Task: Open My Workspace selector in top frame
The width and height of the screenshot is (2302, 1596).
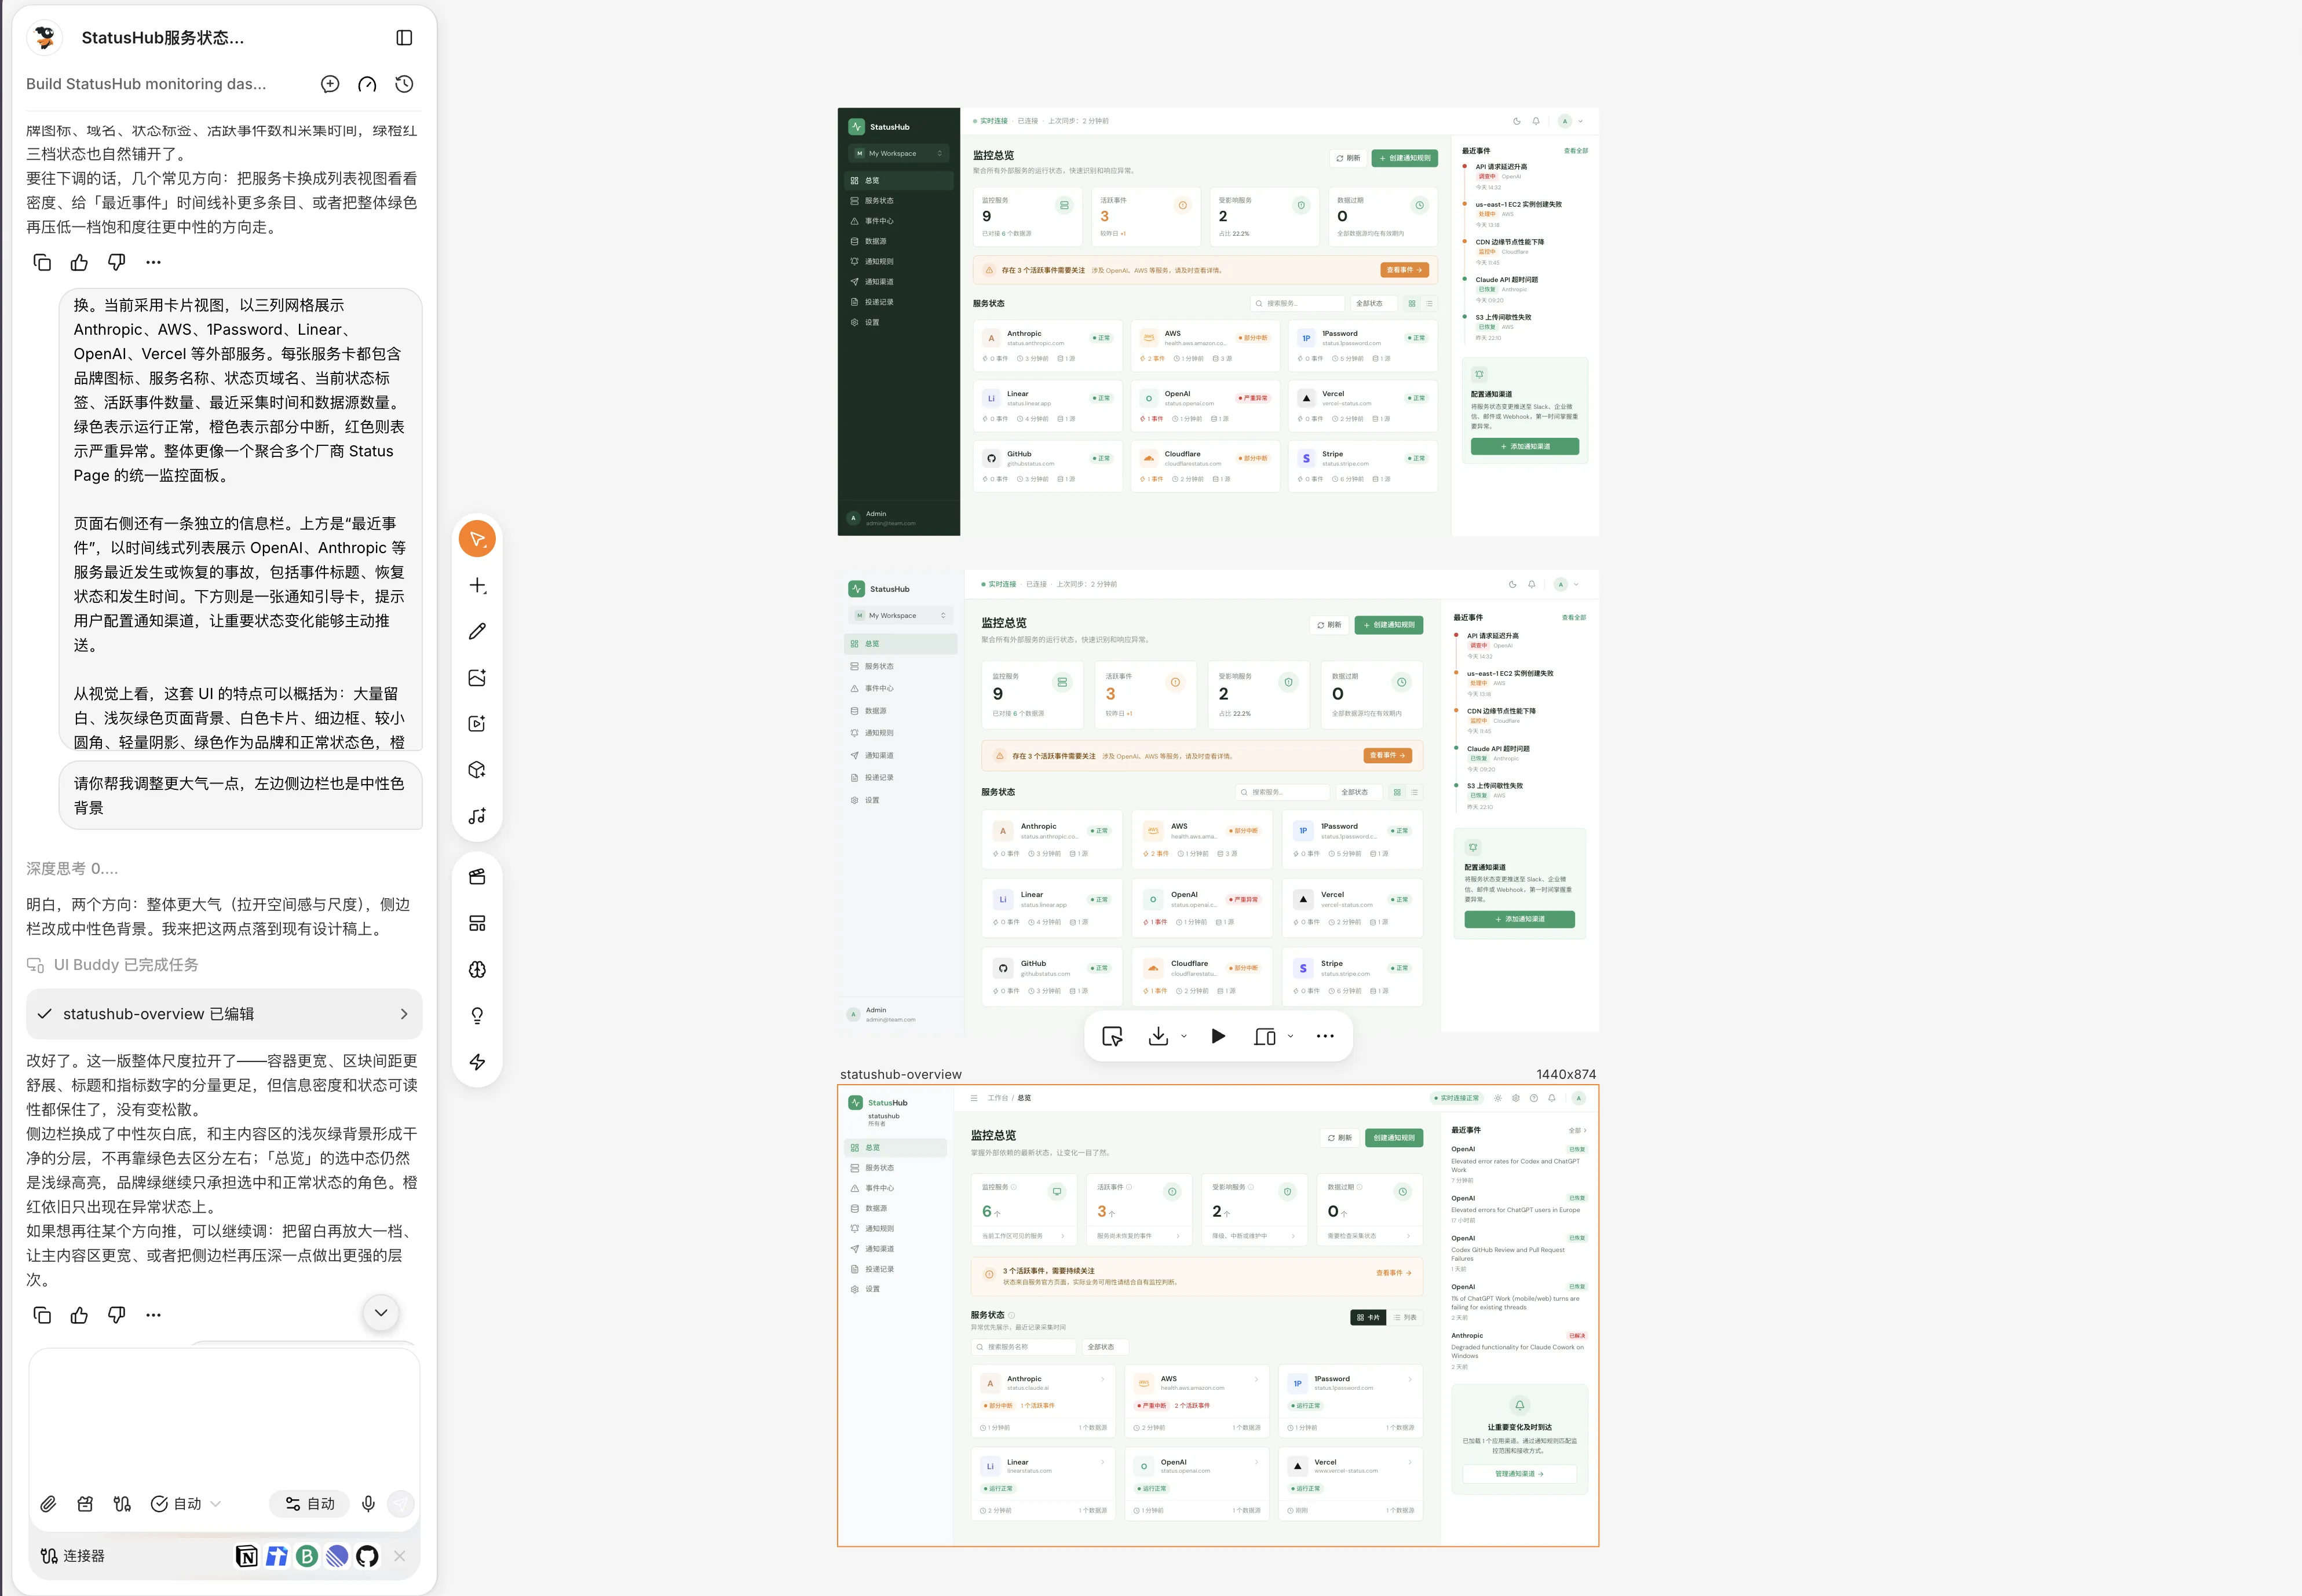Action: click(898, 153)
